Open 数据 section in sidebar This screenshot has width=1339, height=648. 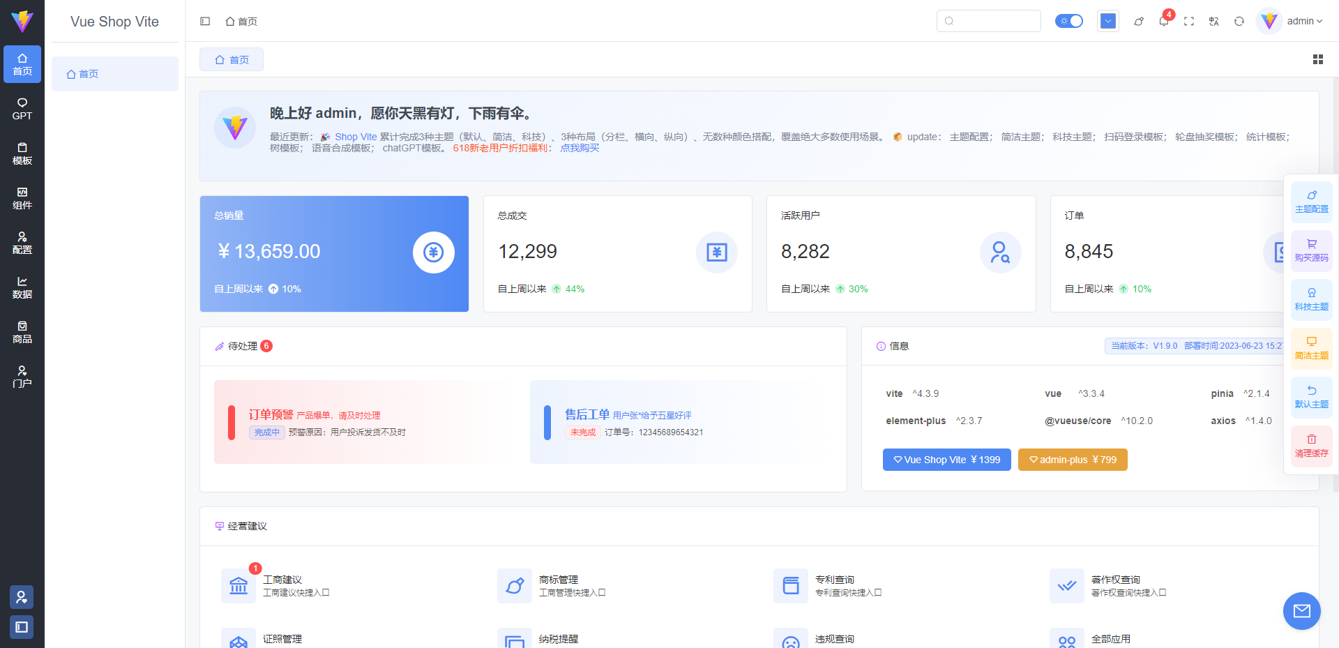[x=22, y=287]
